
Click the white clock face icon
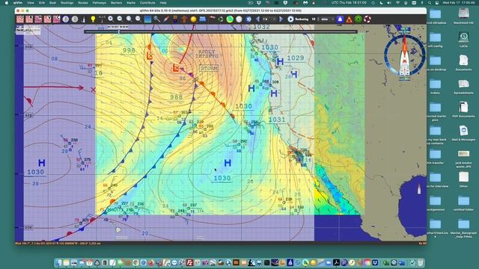[239, 19]
